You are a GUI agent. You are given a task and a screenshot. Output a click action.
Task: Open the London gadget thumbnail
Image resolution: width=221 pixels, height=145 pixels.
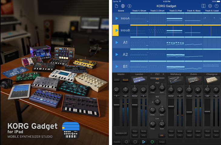pos(139,80)
